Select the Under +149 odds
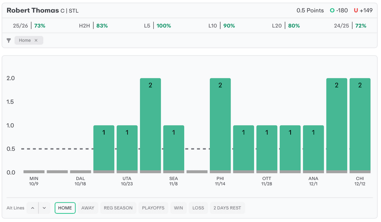This screenshot has height=222, width=381. pos(363,10)
